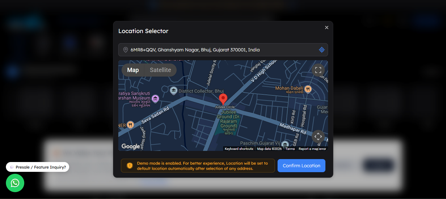Click the Sanskruti Darshan Museum marker icon
The width and height of the screenshot is (446, 199).
coord(155,98)
